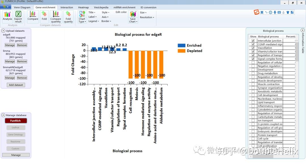Open the Compare quantity tool

point(56,16)
